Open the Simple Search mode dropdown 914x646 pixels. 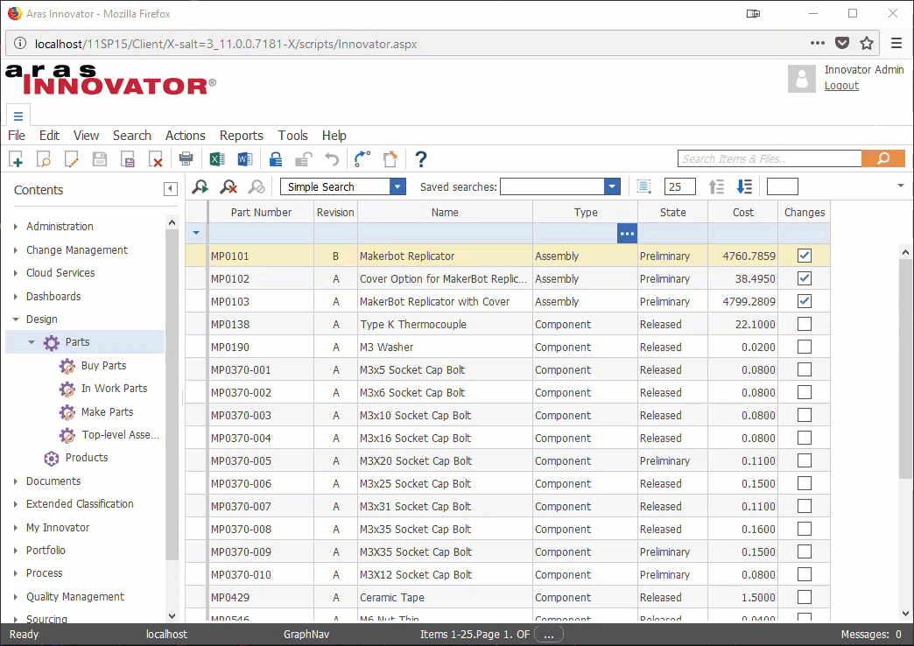point(397,186)
